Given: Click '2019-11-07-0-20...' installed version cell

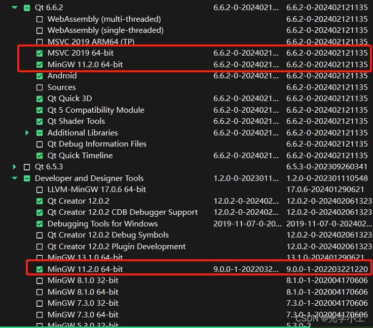Looking at the screenshot, I should point(247,224).
